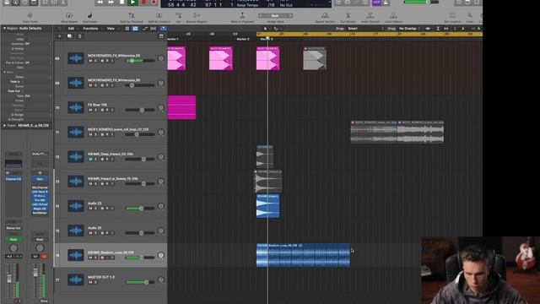Adjust the master volume slider in the control bar
Image resolution: width=540 pixels, height=304 pixels.
tap(421, 2)
